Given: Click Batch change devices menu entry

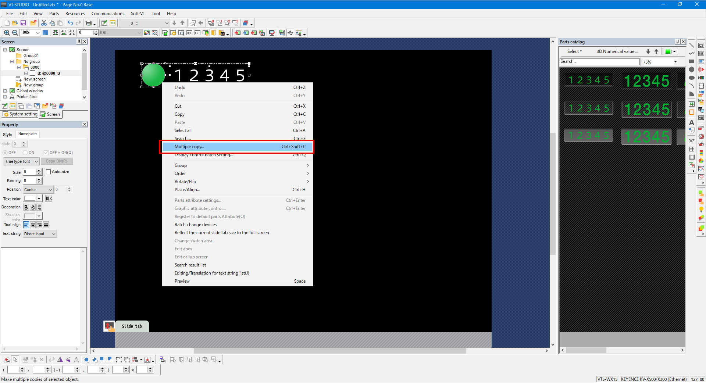Looking at the screenshot, I should (196, 225).
